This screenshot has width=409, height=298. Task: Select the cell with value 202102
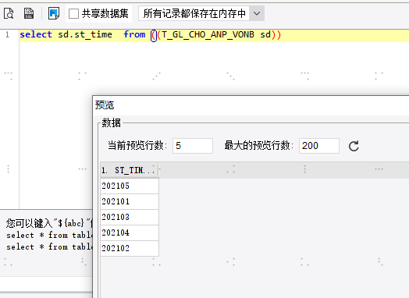130,248
